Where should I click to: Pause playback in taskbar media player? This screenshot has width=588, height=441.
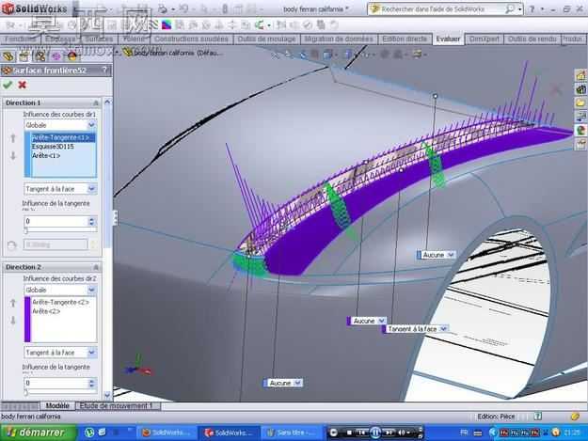tap(375, 433)
